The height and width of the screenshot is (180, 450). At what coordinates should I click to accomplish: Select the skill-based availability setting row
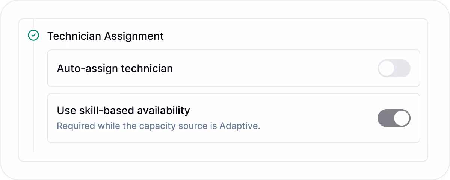coord(234,118)
